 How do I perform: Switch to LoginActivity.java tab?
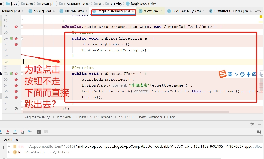pyautogui.click(x=186, y=11)
